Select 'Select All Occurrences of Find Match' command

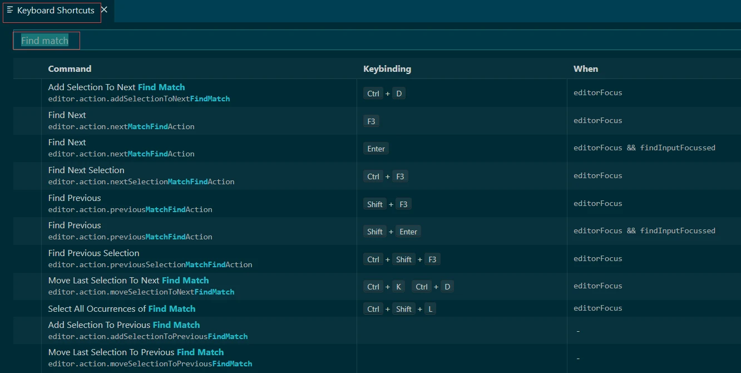point(122,309)
